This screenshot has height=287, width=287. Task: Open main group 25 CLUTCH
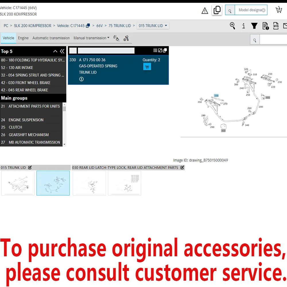31,127
